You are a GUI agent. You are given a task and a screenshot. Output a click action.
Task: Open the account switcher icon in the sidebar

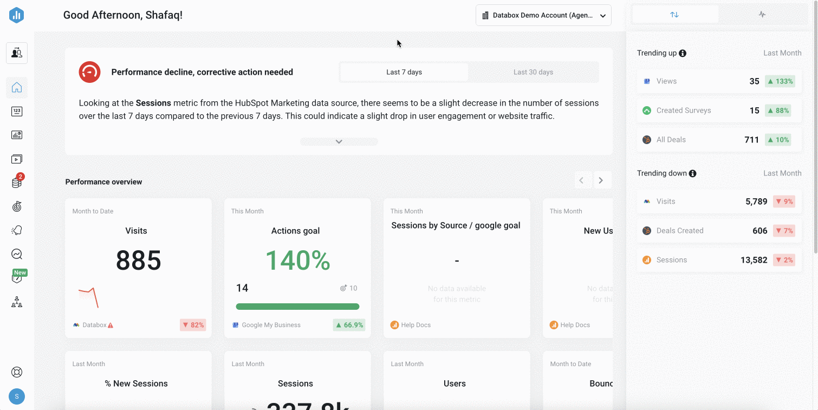(x=17, y=53)
